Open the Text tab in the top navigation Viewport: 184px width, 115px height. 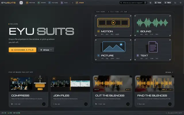pos(64,3)
